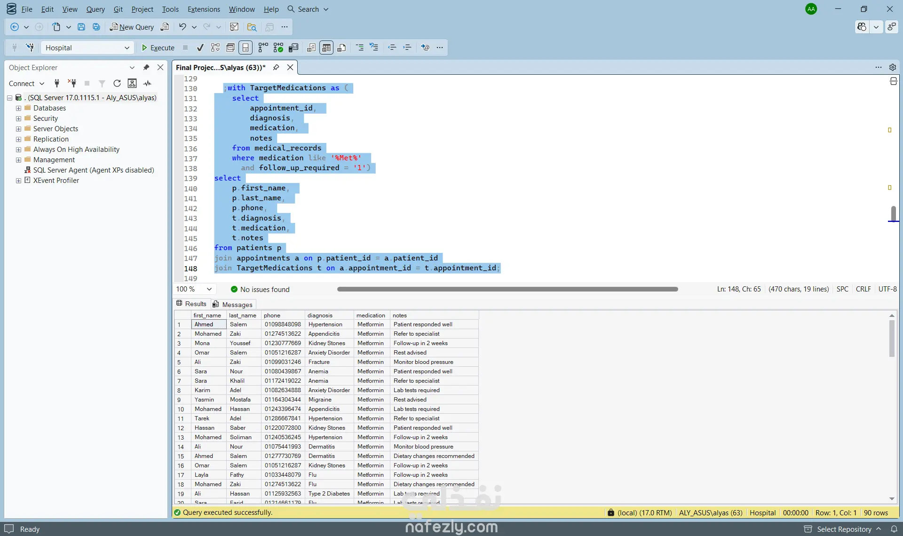Parse the query with the checkmark icon
Viewport: 903px width, 536px height.
click(x=200, y=47)
